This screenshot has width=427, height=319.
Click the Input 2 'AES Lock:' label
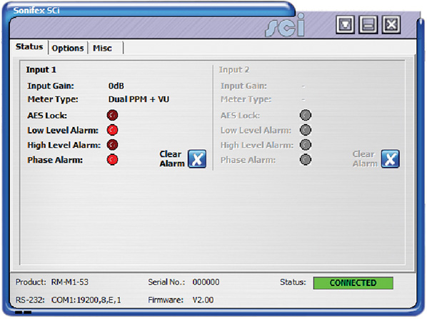point(240,116)
